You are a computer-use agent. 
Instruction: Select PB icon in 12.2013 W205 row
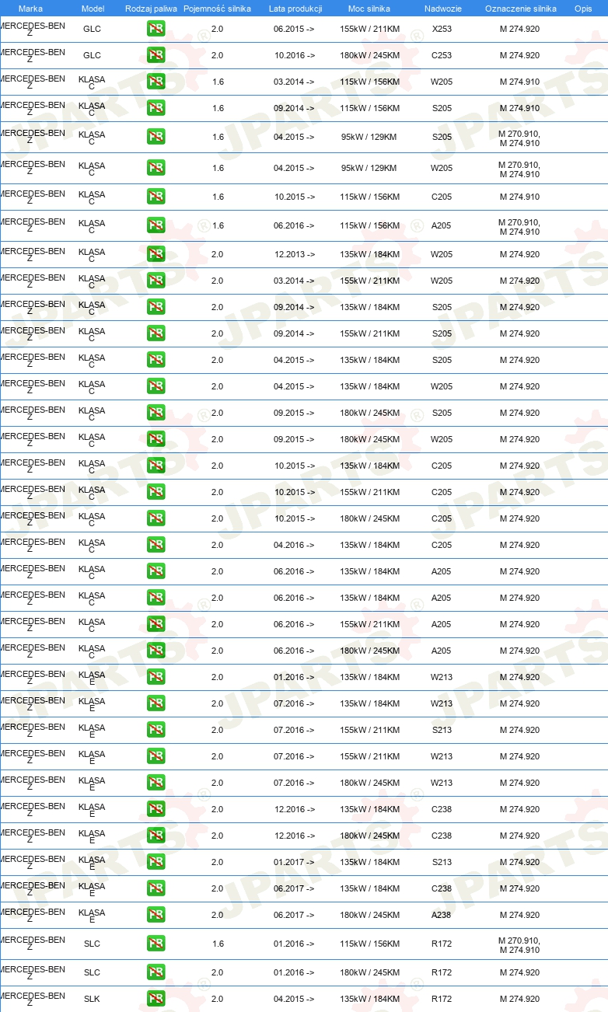pos(155,255)
